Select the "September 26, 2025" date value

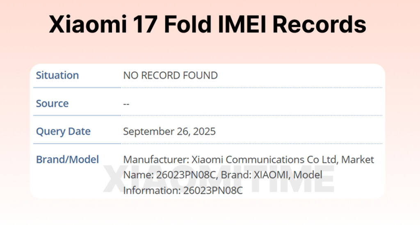(169, 132)
